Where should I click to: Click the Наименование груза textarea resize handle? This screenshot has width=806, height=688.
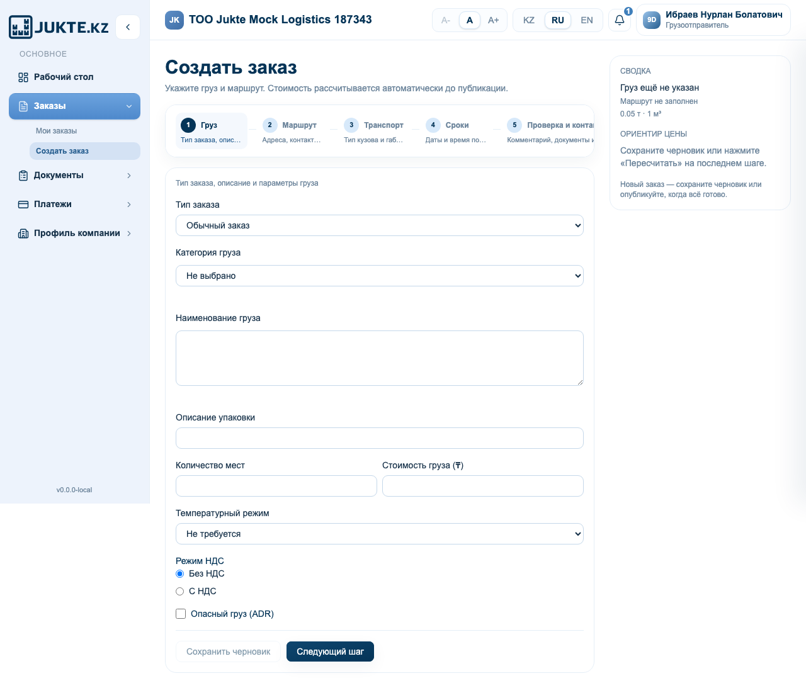click(580, 382)
